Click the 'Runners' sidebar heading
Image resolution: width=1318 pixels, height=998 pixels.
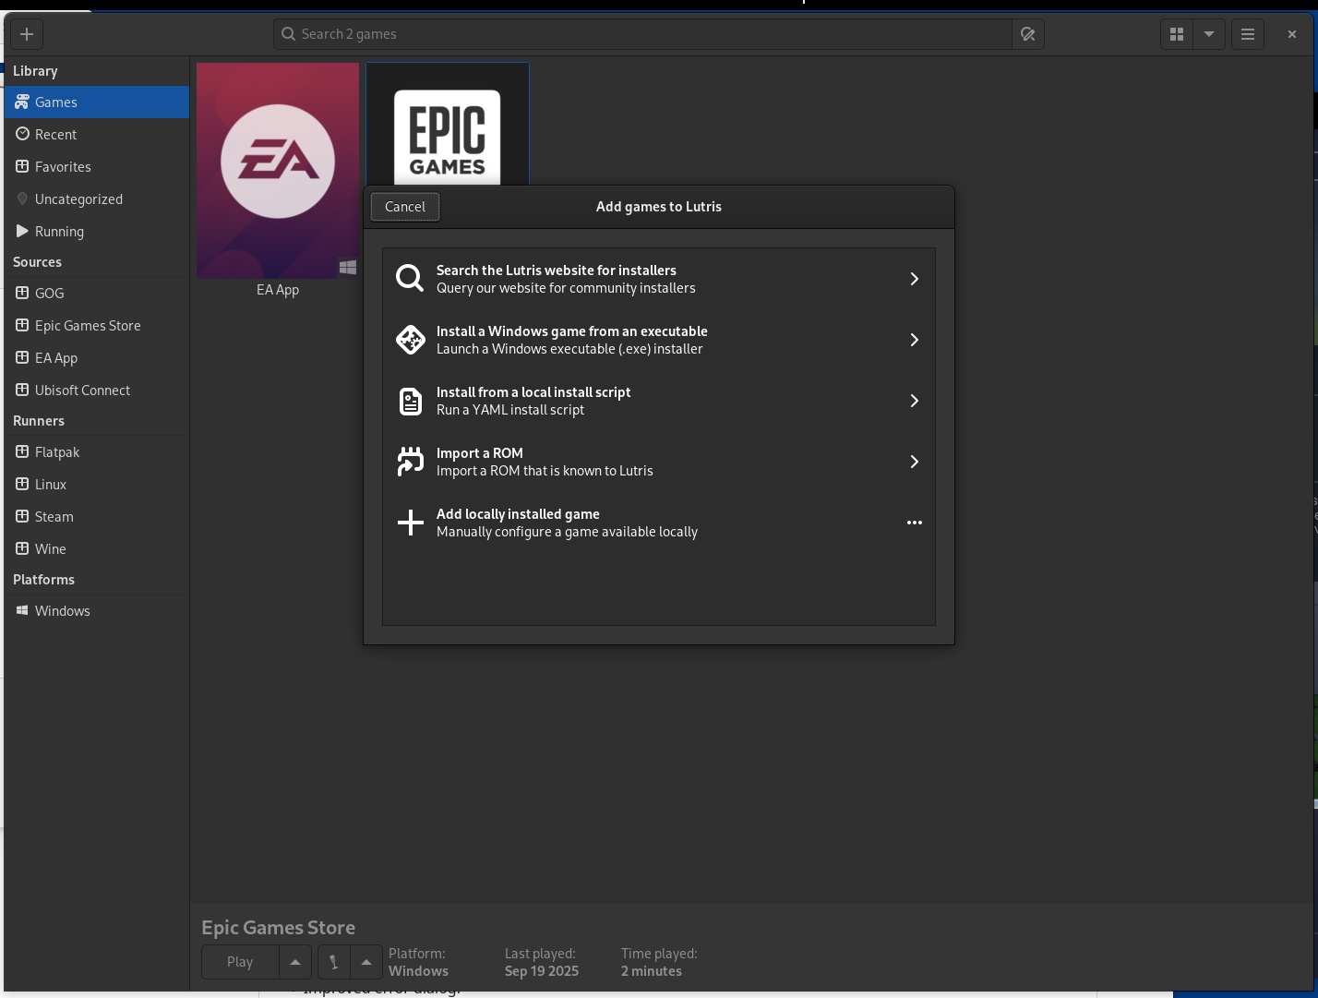click(39, 421)
